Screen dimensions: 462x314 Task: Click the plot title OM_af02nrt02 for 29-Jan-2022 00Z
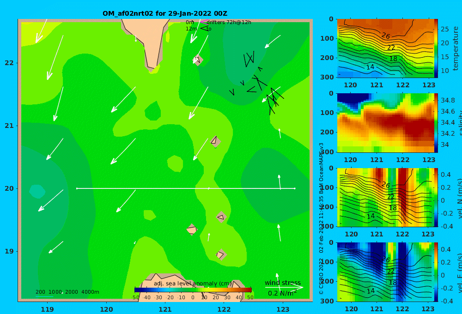click(165, 13)
